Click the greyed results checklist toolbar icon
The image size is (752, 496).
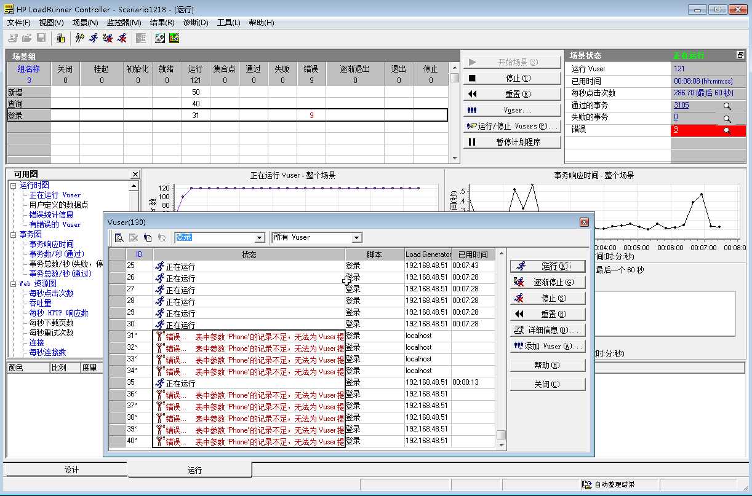point(141,38)
